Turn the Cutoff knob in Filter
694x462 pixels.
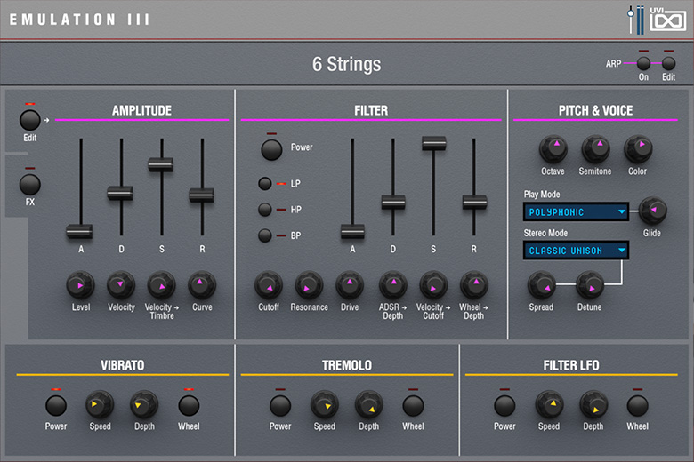(x=269, y=285)
